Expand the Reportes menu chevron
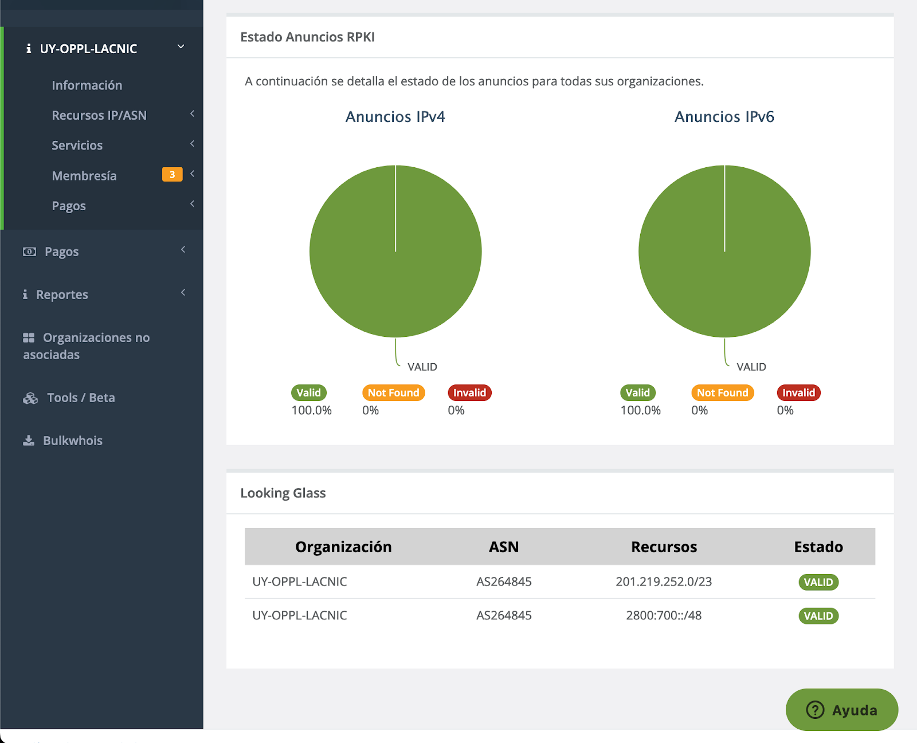The image size is (917, 743). click(183, 293)
